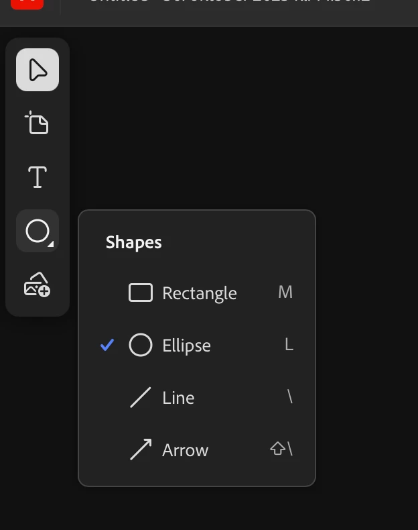This screenshot has height=530, width=418.
Task: Choose Rectangle from the Shapes menu
Action: [x=199, y=293]
